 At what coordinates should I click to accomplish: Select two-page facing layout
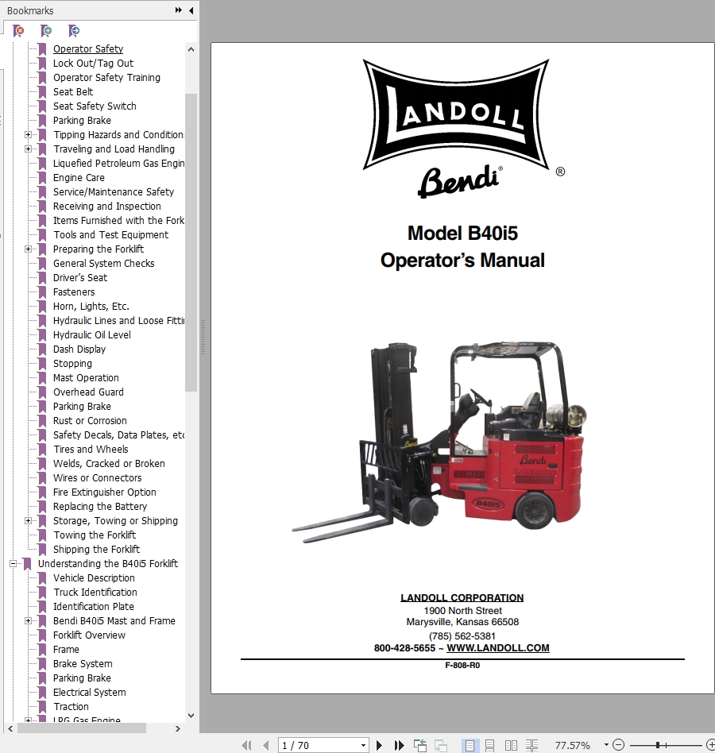pyautogui.click(x=511, y=745)
